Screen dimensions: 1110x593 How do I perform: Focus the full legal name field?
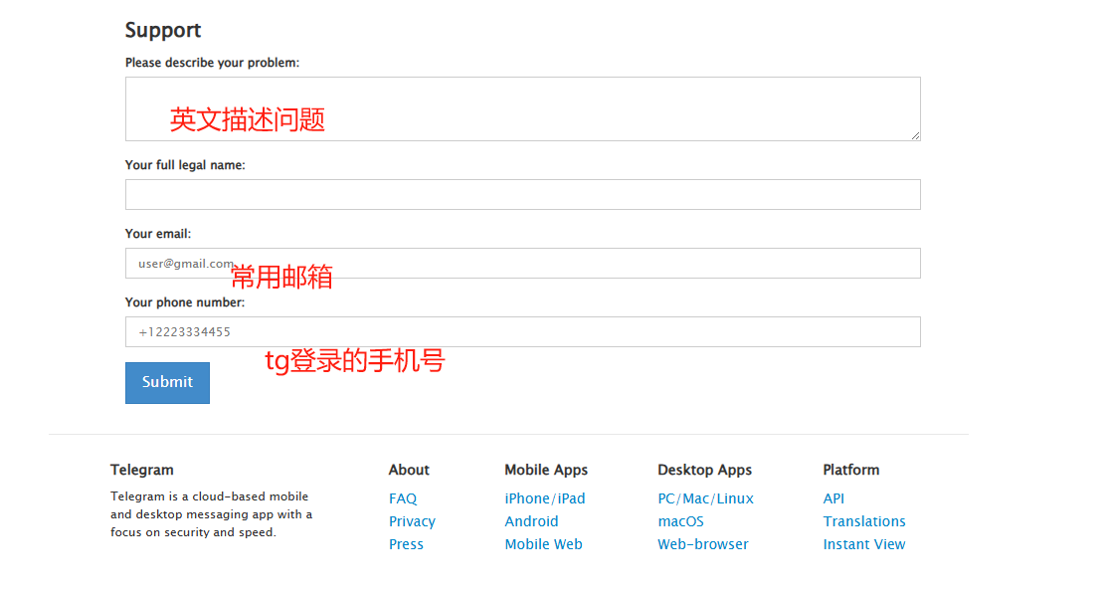click(x=522, y=195)
